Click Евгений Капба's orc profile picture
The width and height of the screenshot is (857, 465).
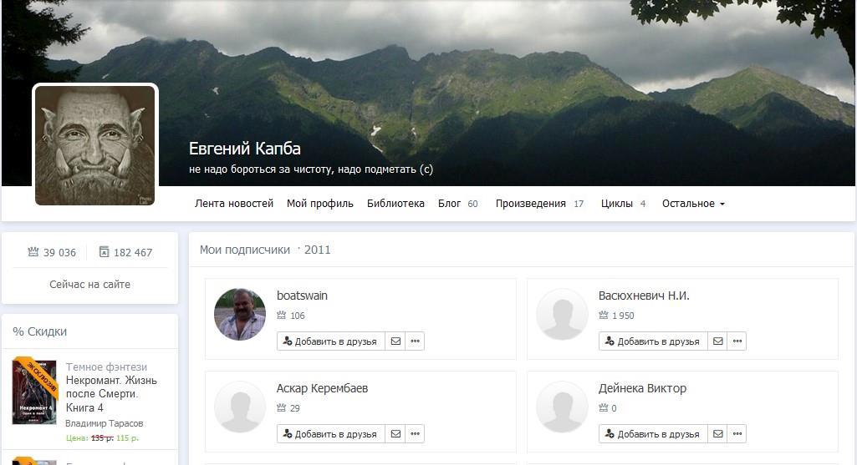95,145
